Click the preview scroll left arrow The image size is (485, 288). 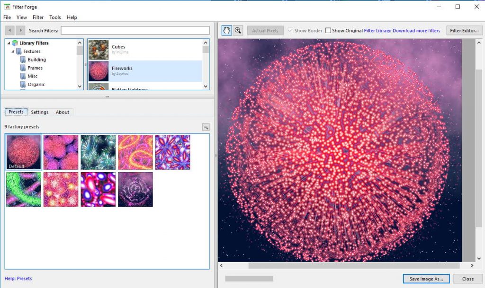tap(221, 265)
